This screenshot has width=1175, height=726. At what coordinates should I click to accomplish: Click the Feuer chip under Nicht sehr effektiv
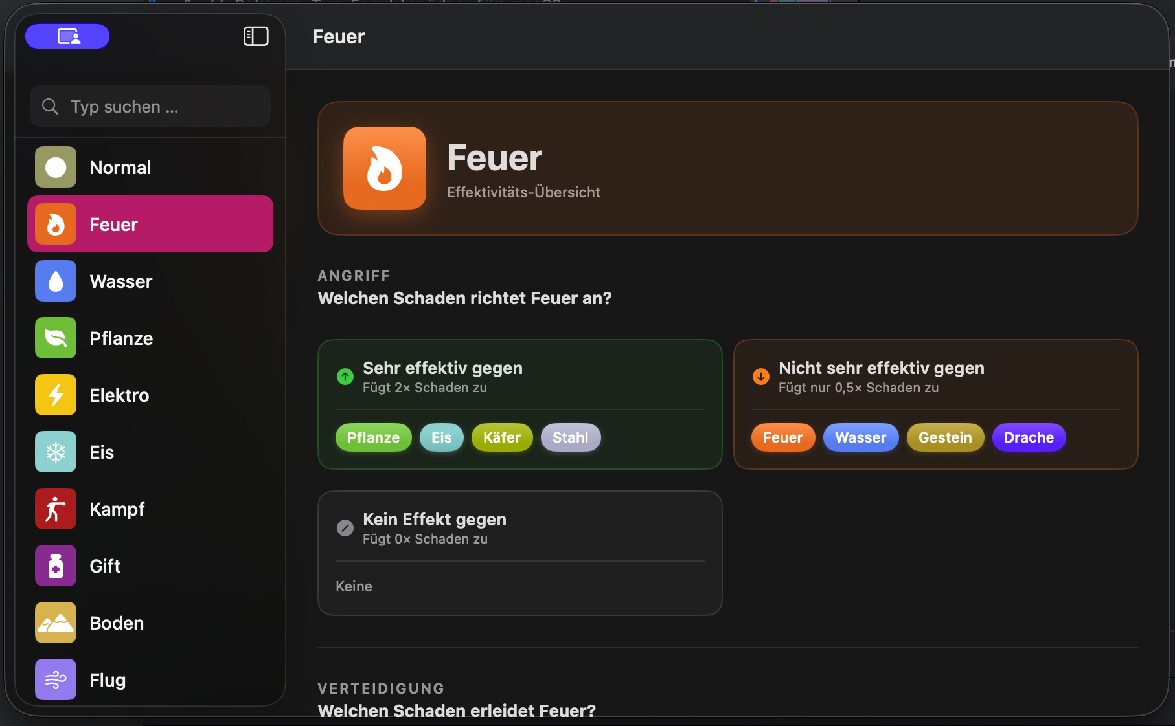(783, 437)
